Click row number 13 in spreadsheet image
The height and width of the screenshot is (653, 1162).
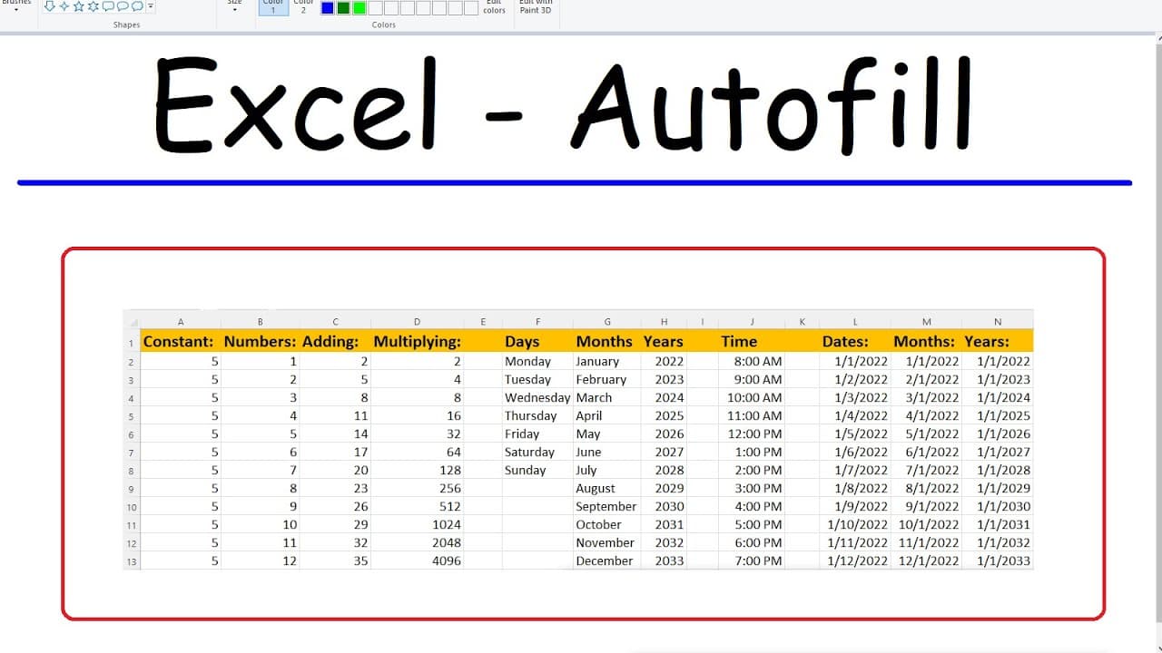(132, 561)
